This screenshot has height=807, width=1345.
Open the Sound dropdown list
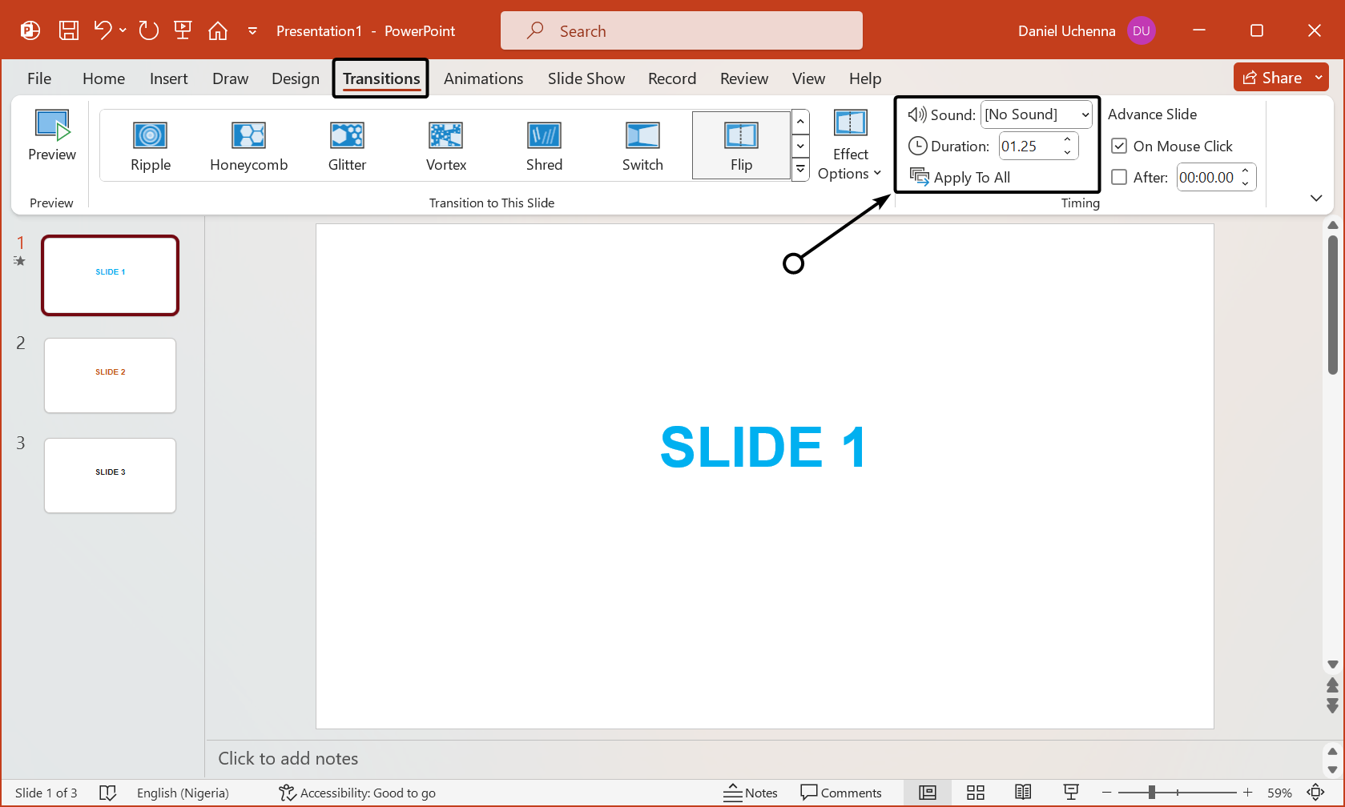[1085, 115]
